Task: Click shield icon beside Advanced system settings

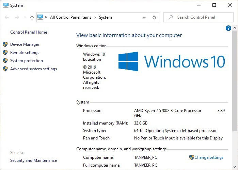Action: pos(5,69)
